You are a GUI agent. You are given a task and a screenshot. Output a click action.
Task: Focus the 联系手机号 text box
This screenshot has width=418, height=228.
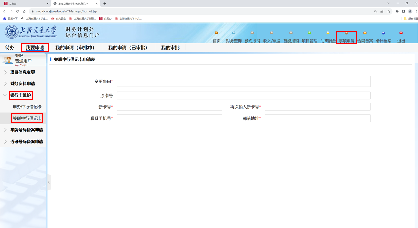(169, 118)
